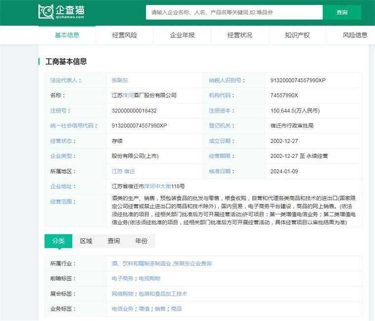Switch to the 年份 sub-tab

[x=141, y=241]
